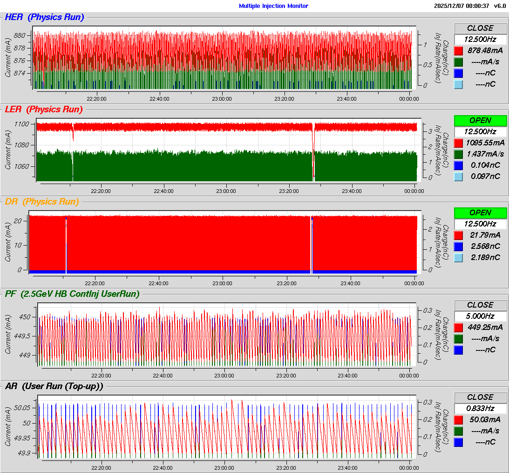Click the HER panel CLOSE status button
The image size is (509, 473).
(x=480, y=28)
